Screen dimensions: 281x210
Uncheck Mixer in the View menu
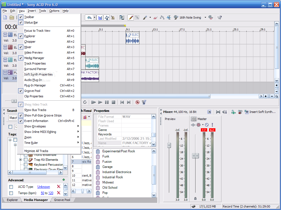(x=49, y=47)
